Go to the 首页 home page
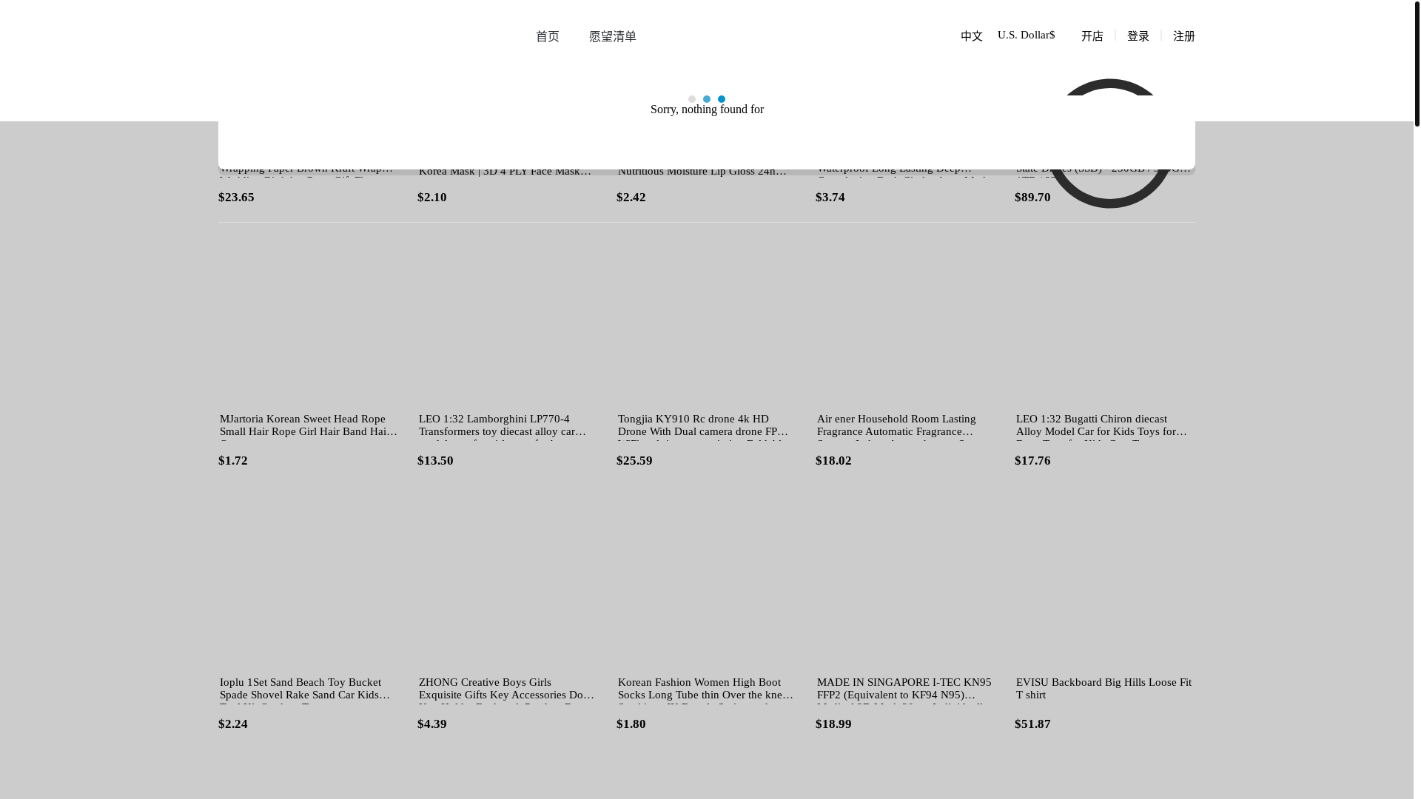Viewport: 1421px width, 799px height. pos(547,36)
